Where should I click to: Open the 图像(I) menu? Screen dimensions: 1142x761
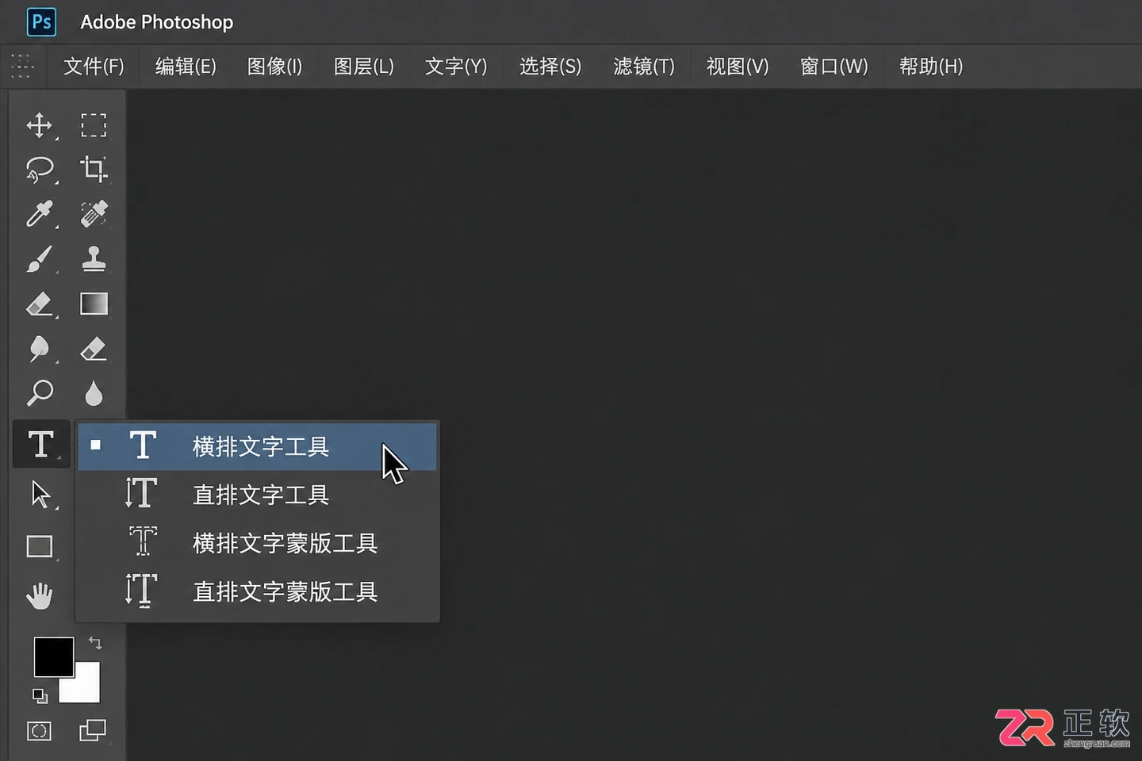click(274, 66)
